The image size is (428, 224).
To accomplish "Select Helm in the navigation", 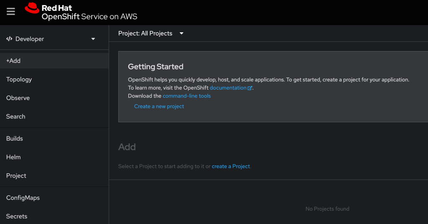I will click(x=13, y=157).
